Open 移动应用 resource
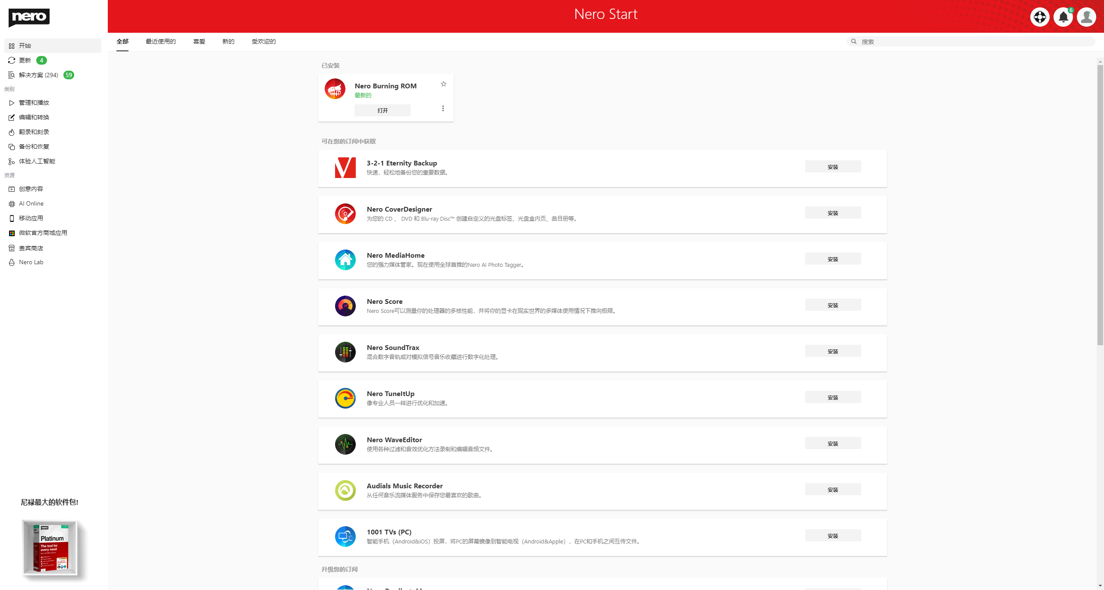 (53, 218)
